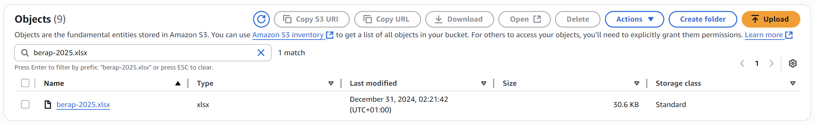This screenshot has height=125, width=815.
Task: Click Create folder button
Action: click(x=703, y=19)
